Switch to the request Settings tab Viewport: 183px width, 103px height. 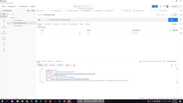(87, 24)
